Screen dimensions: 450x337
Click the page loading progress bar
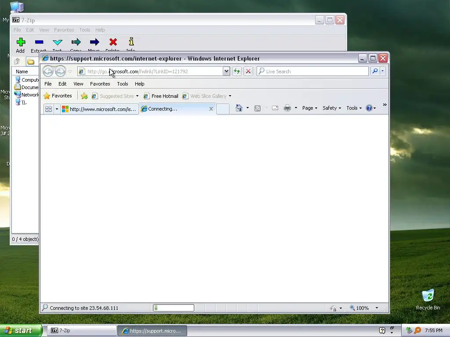point(174,308)
